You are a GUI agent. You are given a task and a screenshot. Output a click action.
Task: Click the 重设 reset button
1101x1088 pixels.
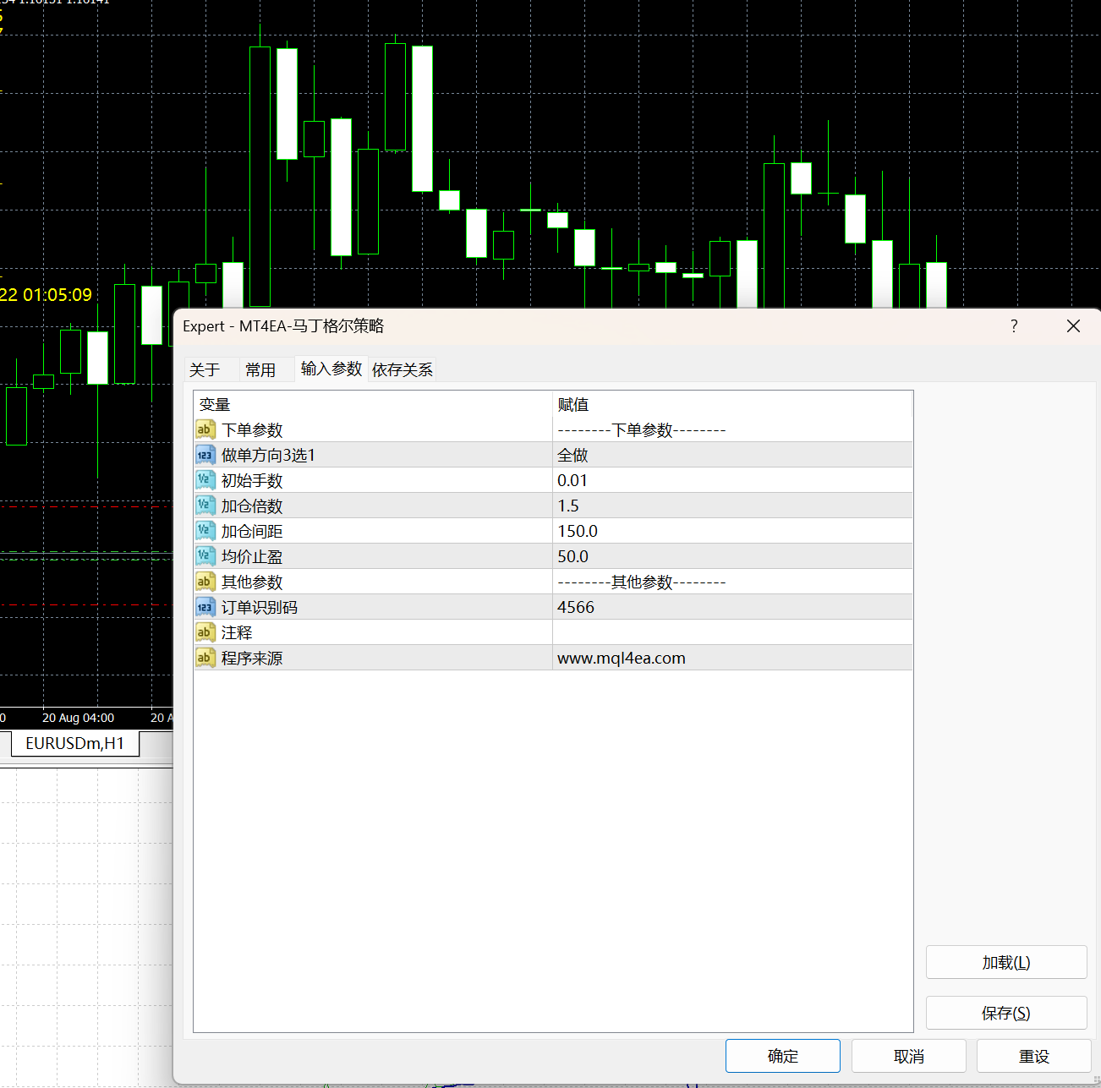pyautogui.click(x=1033, y=1056)
